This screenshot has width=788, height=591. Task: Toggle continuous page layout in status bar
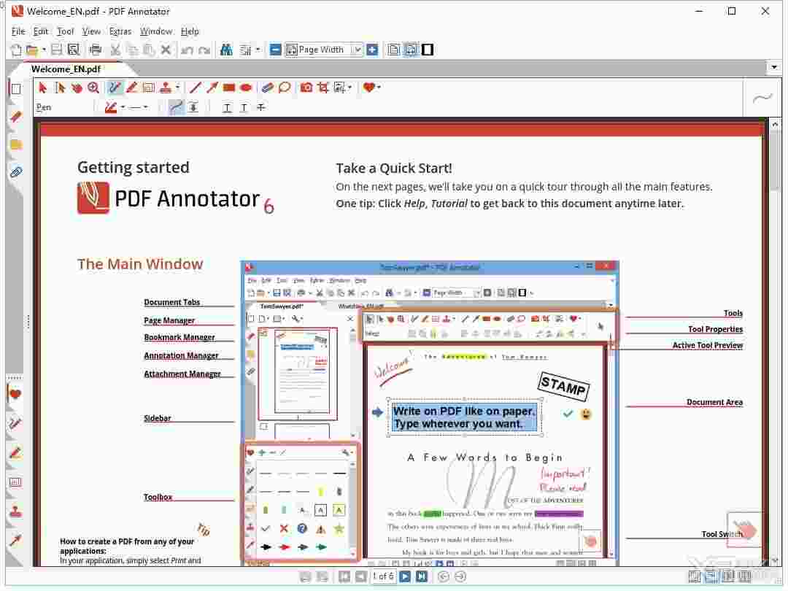(711, 576)
